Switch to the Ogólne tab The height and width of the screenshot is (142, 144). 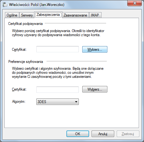[12, 15]
